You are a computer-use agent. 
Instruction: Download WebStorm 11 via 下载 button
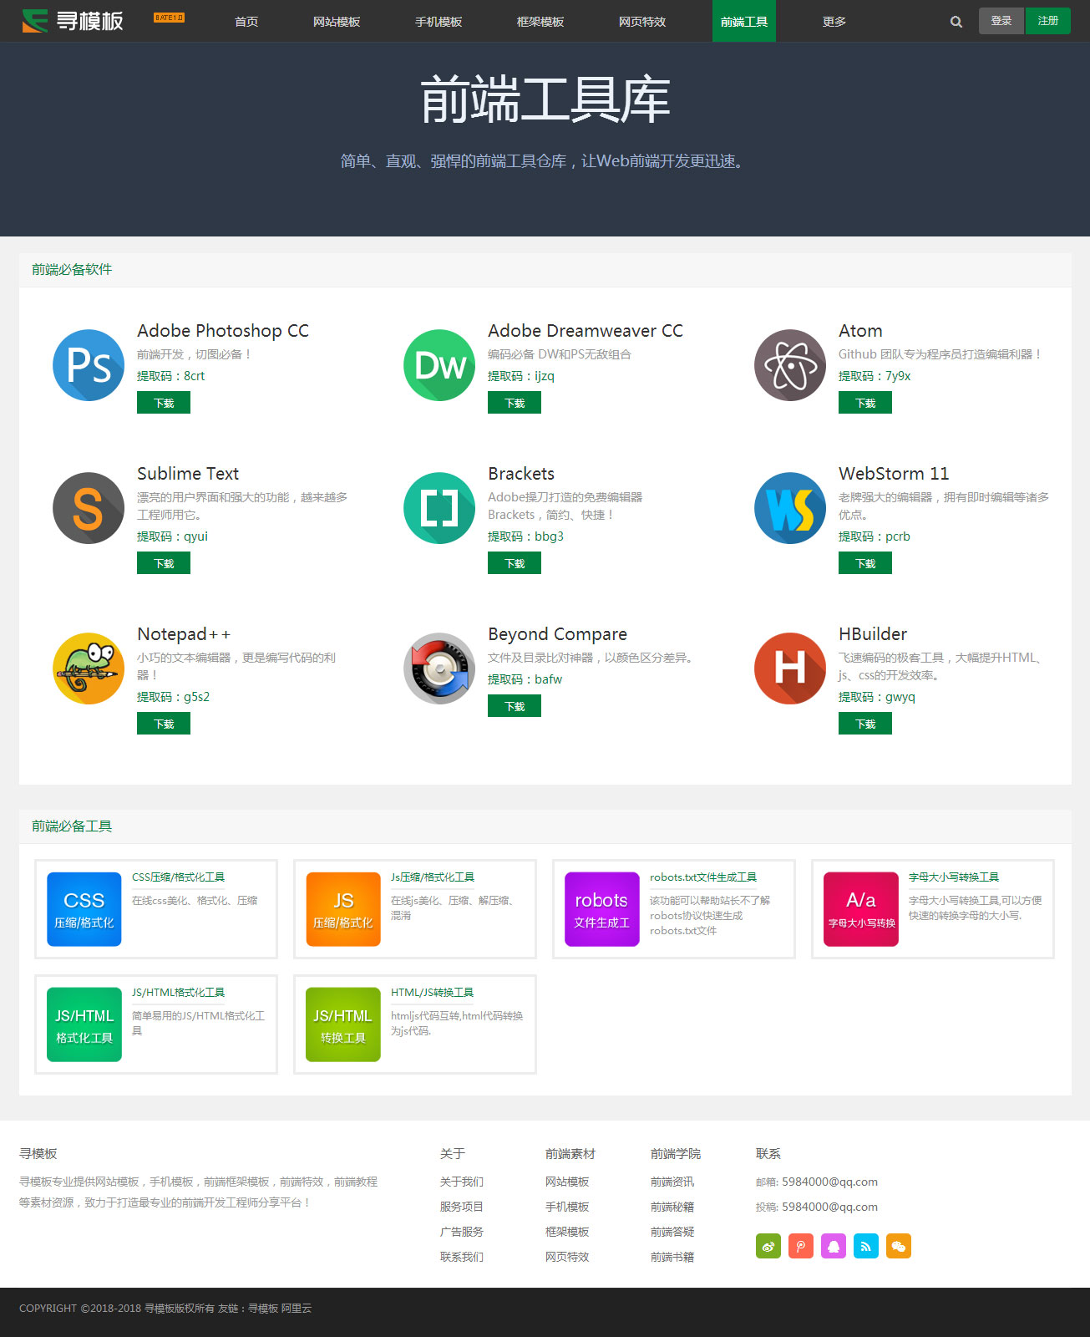click(x=865, y=563)
